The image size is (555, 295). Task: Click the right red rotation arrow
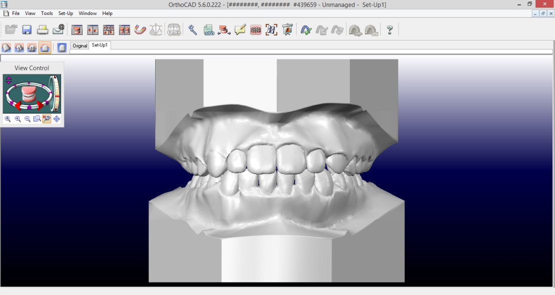pyautogui.click(x=41, y=105)
